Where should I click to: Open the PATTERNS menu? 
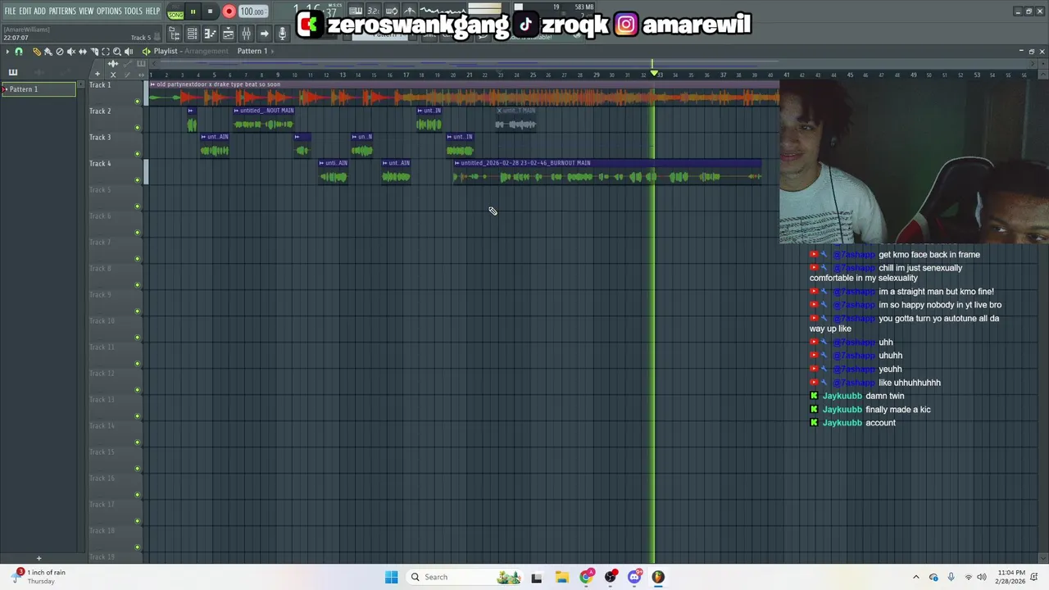[62, 11]
